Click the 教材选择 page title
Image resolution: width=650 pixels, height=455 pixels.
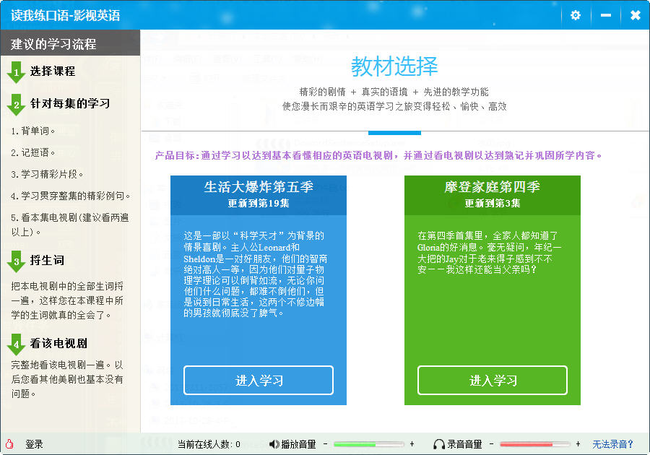point(394,66)
